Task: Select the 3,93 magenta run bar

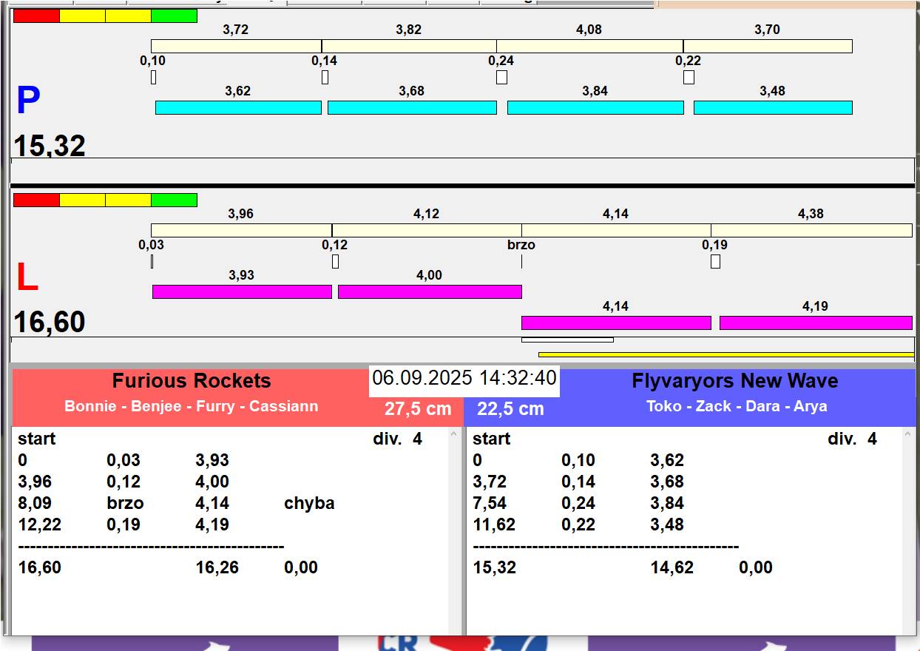Action: click(242, 292)
